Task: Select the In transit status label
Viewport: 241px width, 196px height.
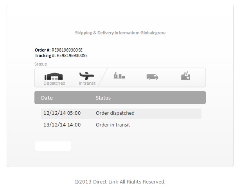Action: click(87, 83)
